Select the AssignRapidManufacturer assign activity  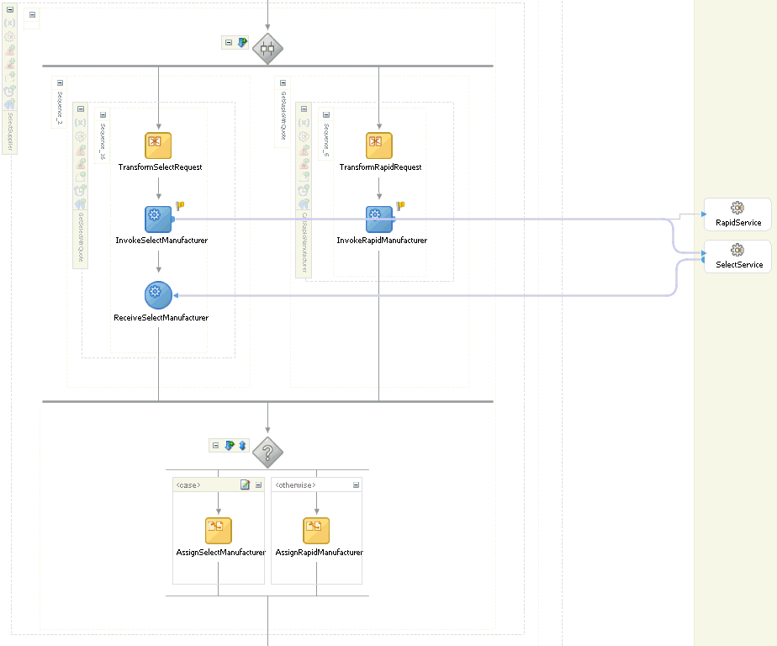tap(316, 530)
